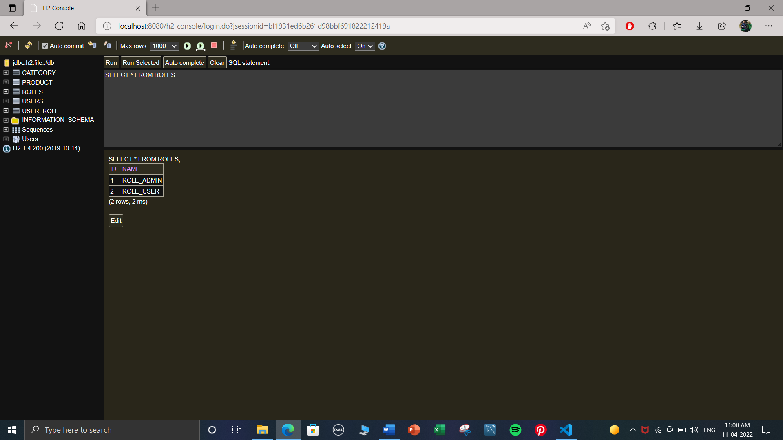The width and height of the screenshot is (783, 440).
Task: Click the Read aloud icon in address bar
Action: click(x=587, y=26)
